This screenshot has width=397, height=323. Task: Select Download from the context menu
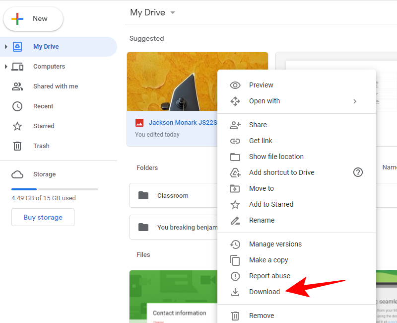264,292
